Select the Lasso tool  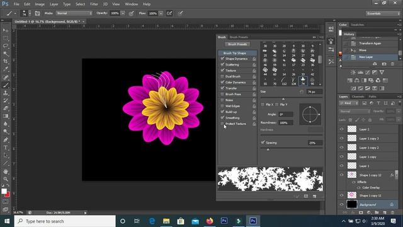[x=6, y=46]
